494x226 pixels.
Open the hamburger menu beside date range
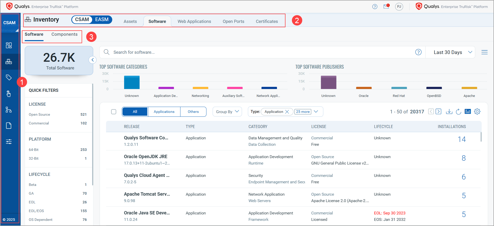pos(484,52)
